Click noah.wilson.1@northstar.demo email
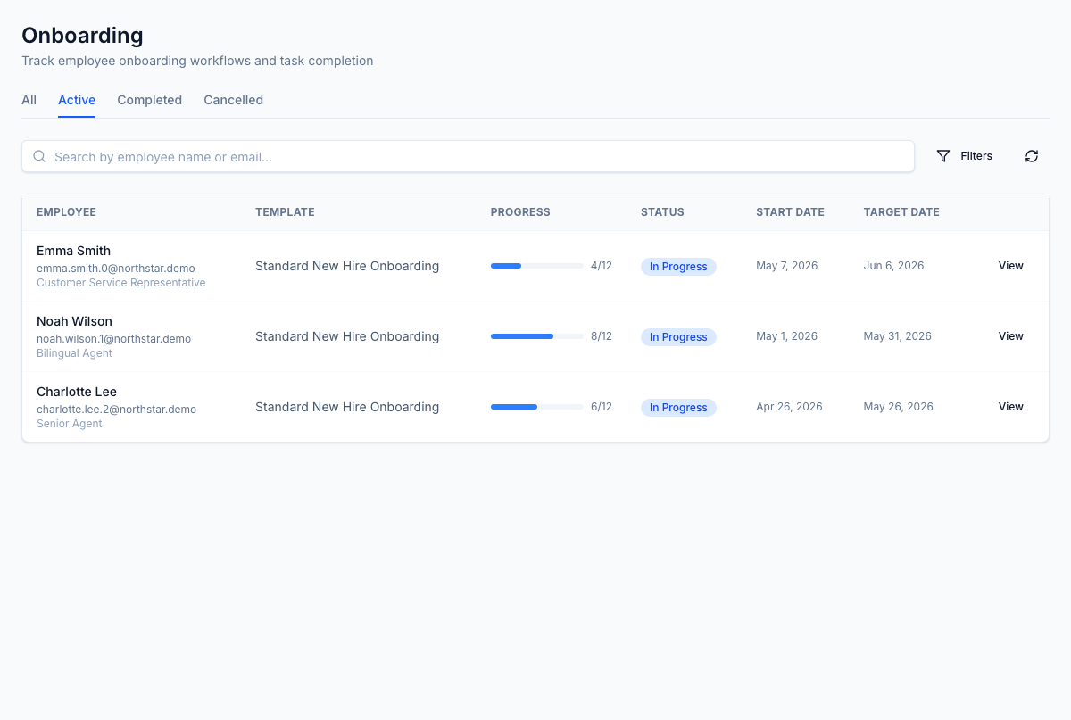Screen dimensions: 1071x720 click(113, 338)
